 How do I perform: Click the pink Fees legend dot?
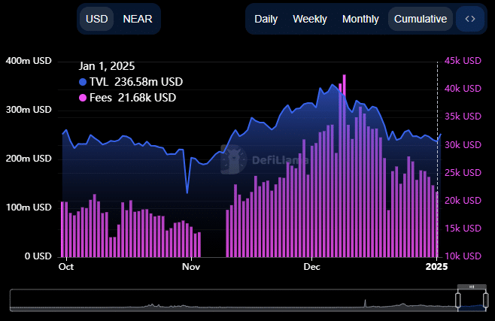[83, 98]
